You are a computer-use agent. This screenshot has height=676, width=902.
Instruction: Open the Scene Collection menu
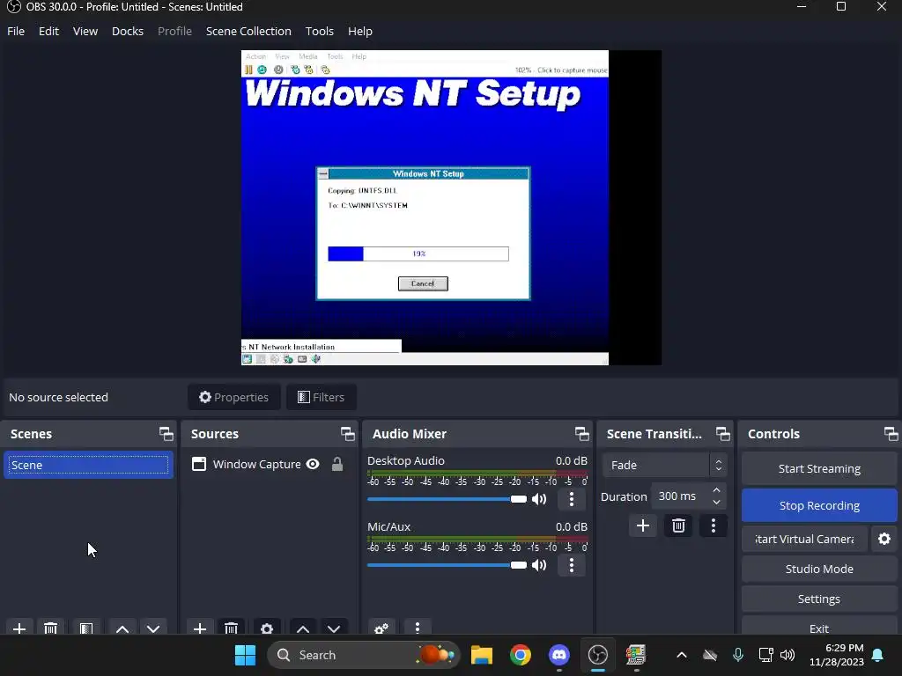[x=248, y=31]
